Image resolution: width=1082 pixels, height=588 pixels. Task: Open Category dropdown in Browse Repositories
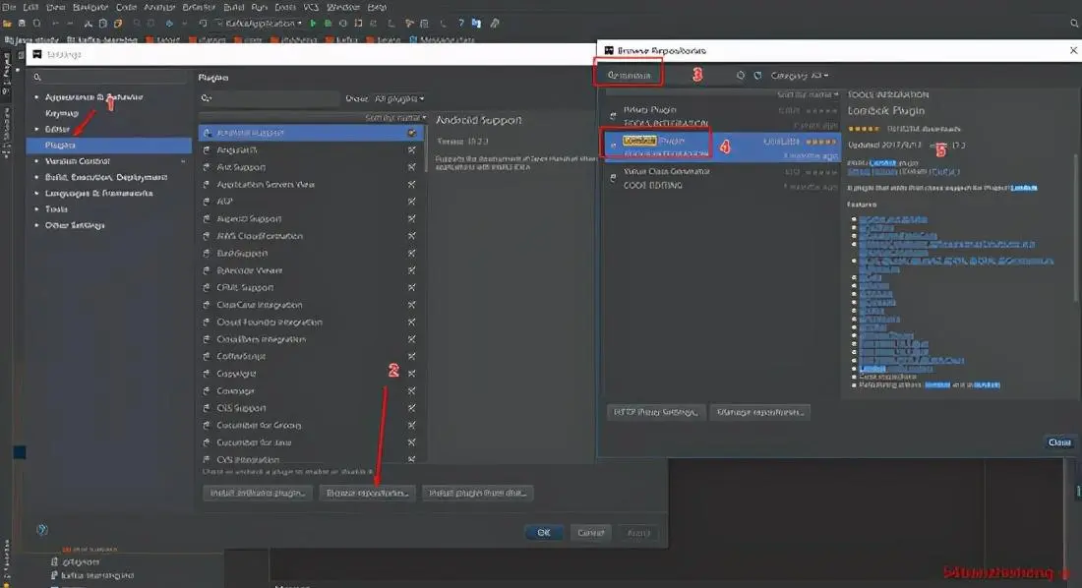(799, 76)
